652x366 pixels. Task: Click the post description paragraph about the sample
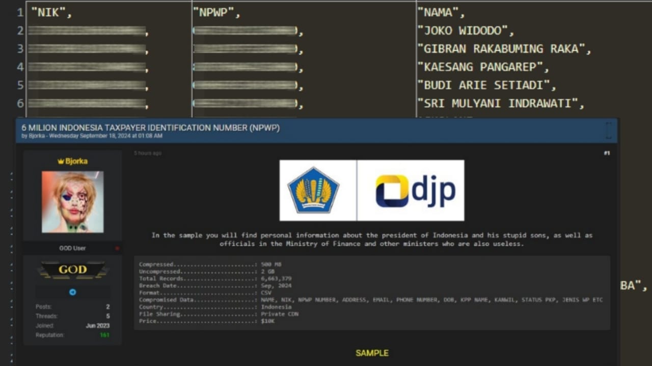tap(372, 239)
